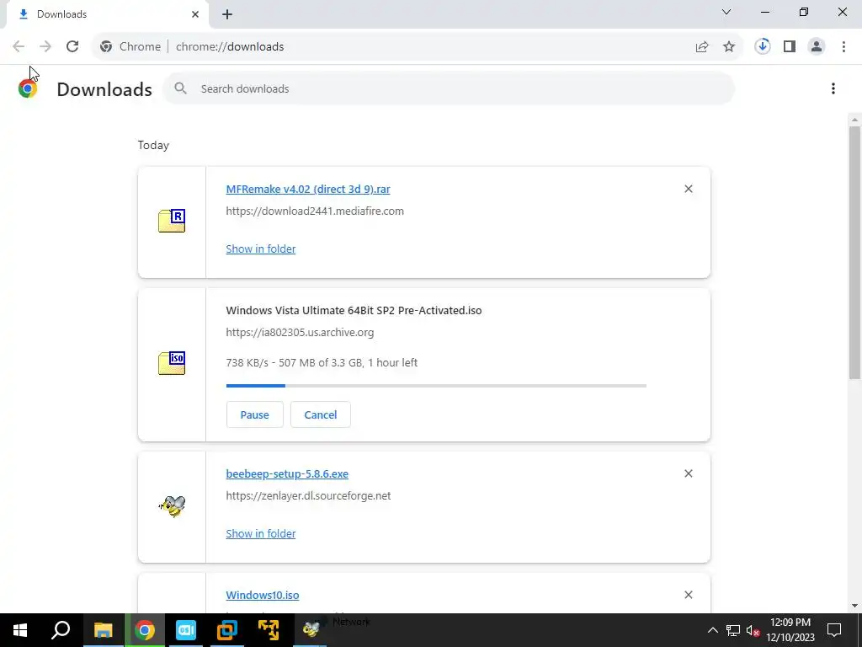Click Chrome icon in taskbar

(x=145, y=630)
